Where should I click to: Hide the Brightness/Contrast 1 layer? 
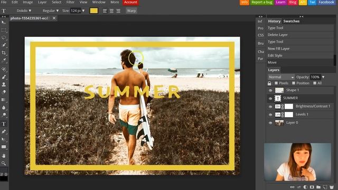[270, 107]
